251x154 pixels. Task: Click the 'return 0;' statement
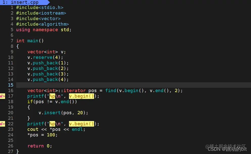click(x=40, y=146)
